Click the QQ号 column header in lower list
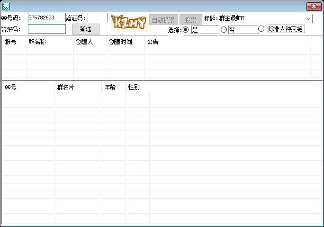This screenshot has width=324, height=227. click(x=28, y=87)
